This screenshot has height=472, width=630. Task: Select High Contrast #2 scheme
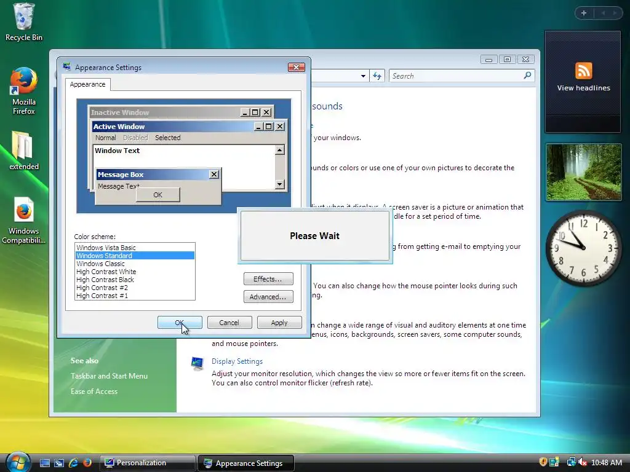tap(135, 288)
